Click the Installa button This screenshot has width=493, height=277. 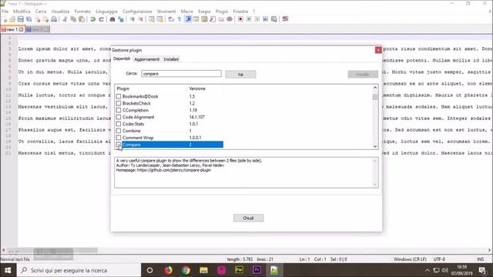pos(363,75)
